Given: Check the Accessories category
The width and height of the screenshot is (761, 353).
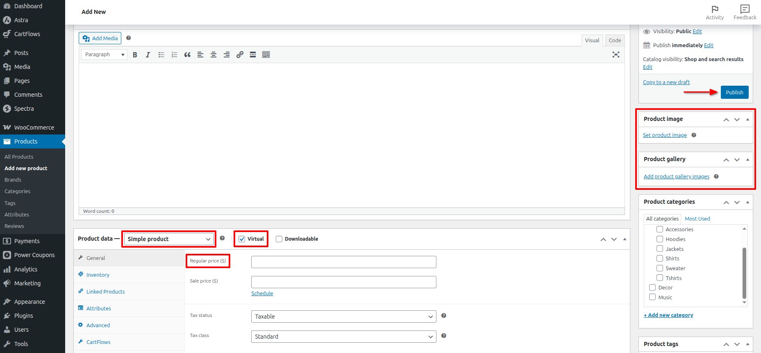Looking at the screenshot, I should pos(660,229).
